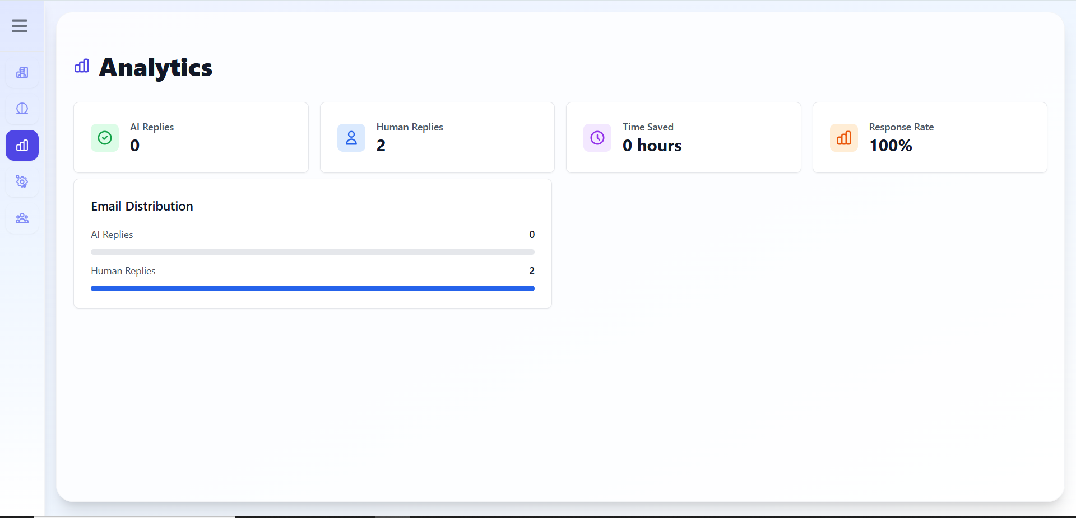Click the orange chart Response Rate icon

844,138
